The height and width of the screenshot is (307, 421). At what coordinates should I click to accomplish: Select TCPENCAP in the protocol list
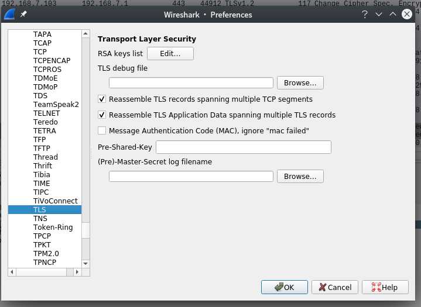[x=52, y=61]
